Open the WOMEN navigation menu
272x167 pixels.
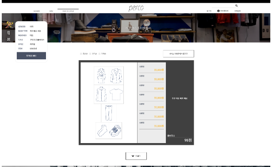coord(37,11)
